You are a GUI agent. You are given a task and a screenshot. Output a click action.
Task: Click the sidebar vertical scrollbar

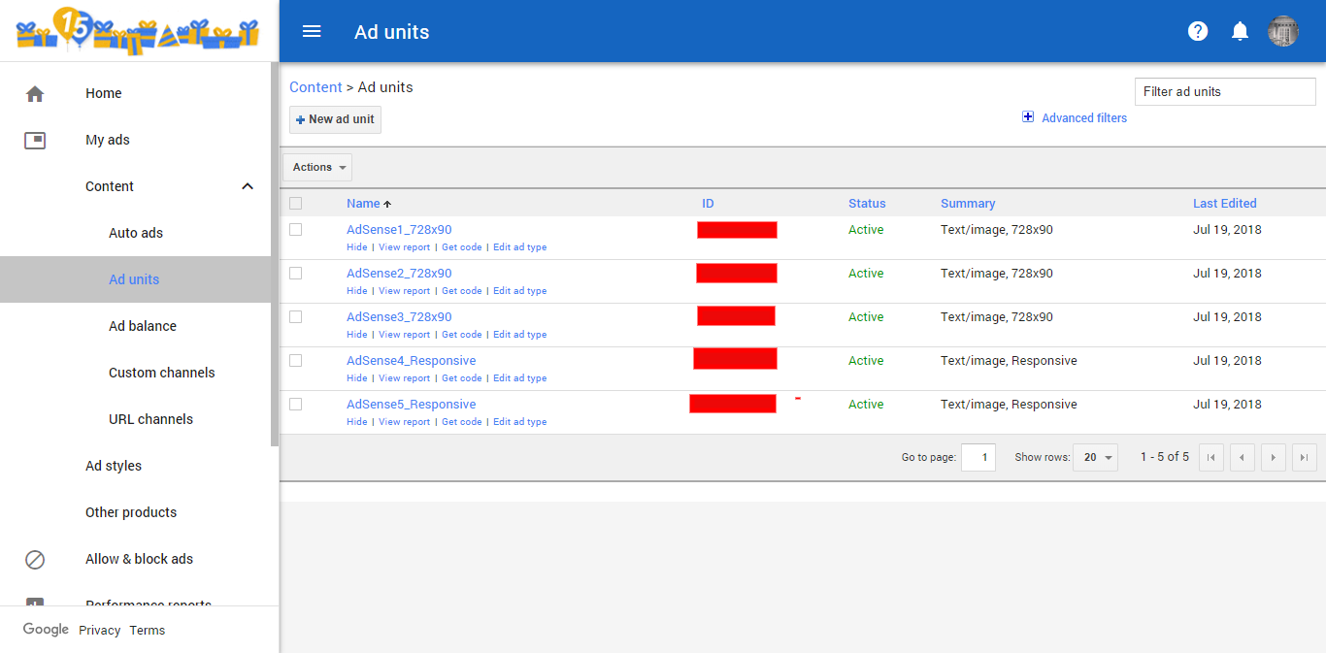[x=275, y=254]
